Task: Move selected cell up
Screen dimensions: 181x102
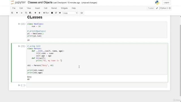Action: point(35,13)
